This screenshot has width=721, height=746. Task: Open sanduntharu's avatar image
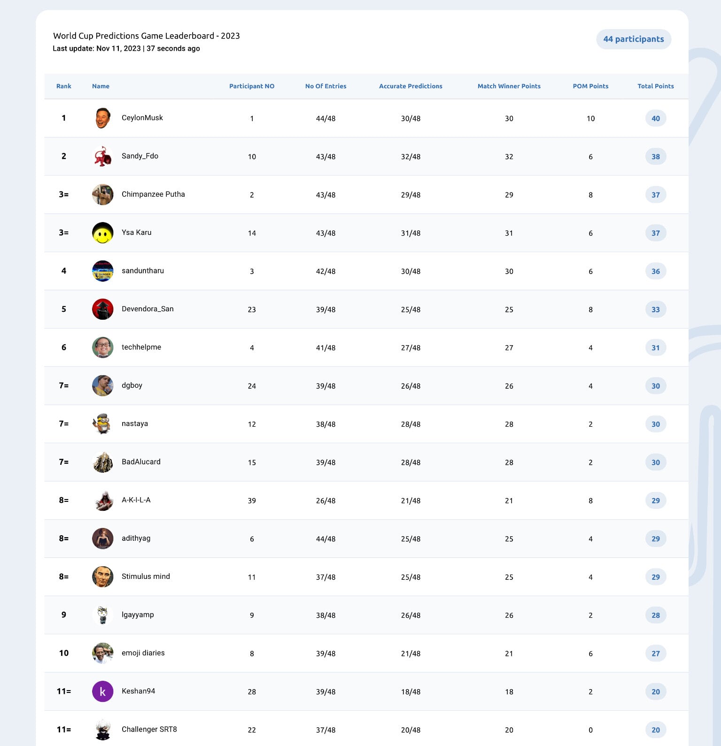click(x=102, y=271)
